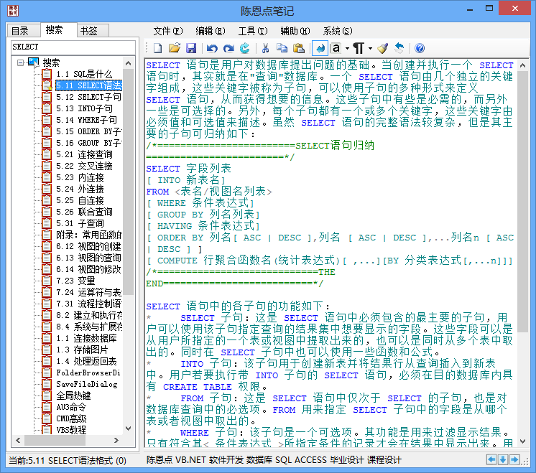Screen dimensions: 536x473
Task: Paste from clipboard icon
Action: [299, 48]
